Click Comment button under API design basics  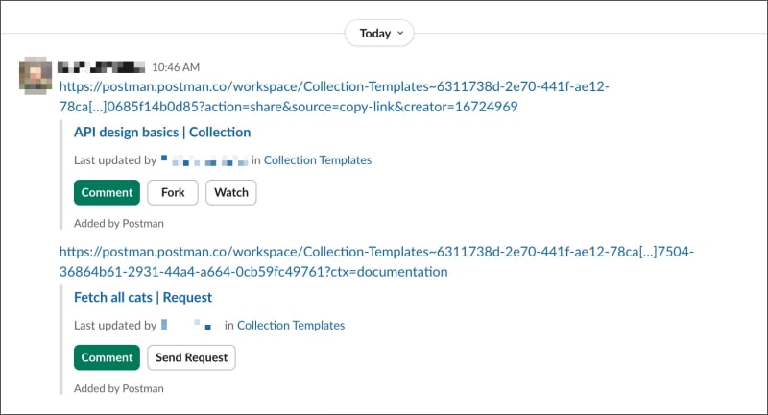click(107, 192)
